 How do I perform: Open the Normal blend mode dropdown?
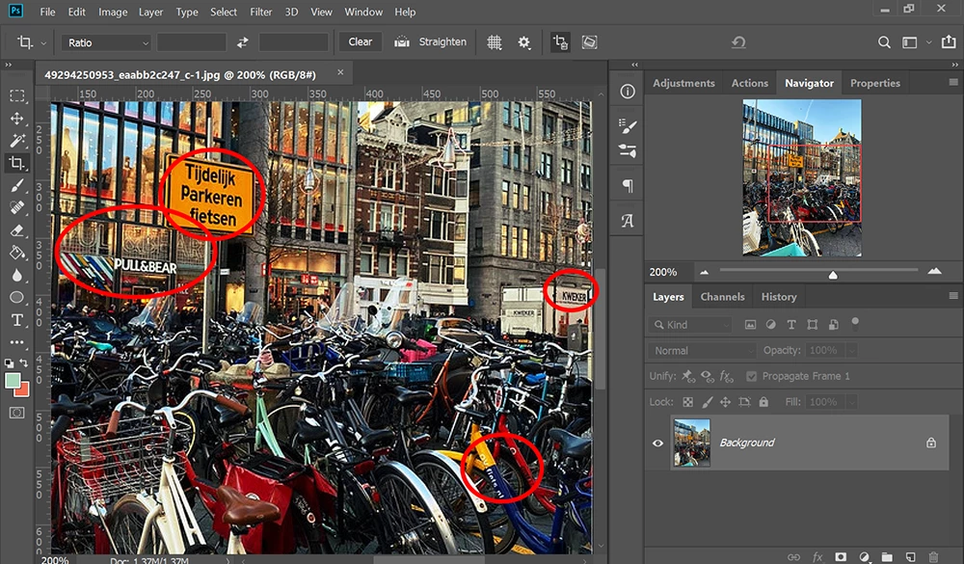click(x=703, y=351)
